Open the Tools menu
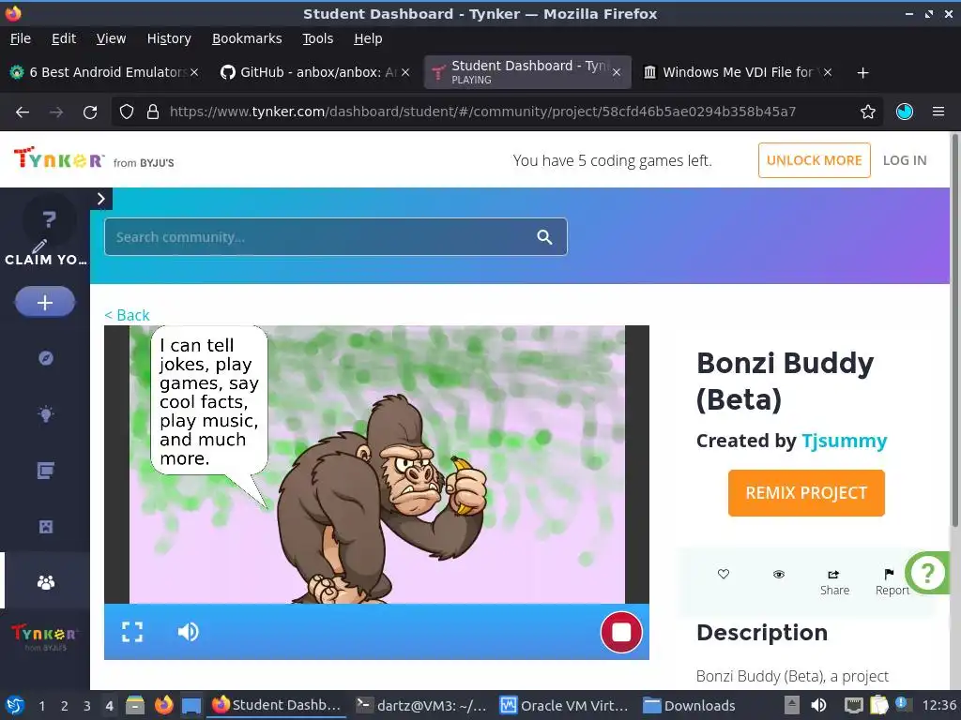 pyautogui.click(x=317, y=38)
